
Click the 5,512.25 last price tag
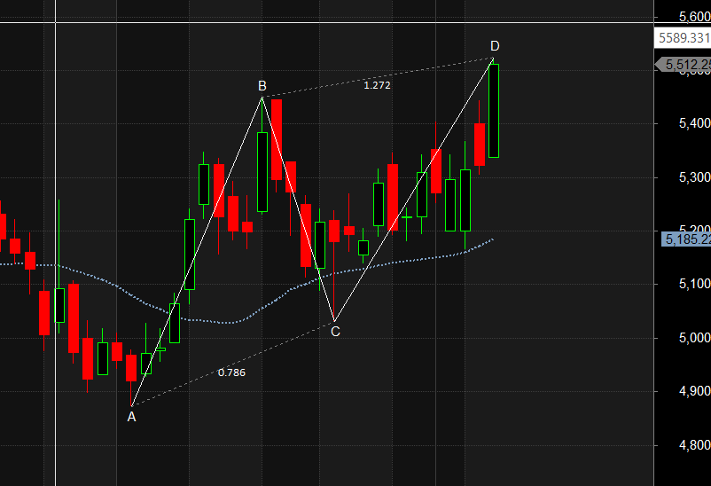point(684,65)
